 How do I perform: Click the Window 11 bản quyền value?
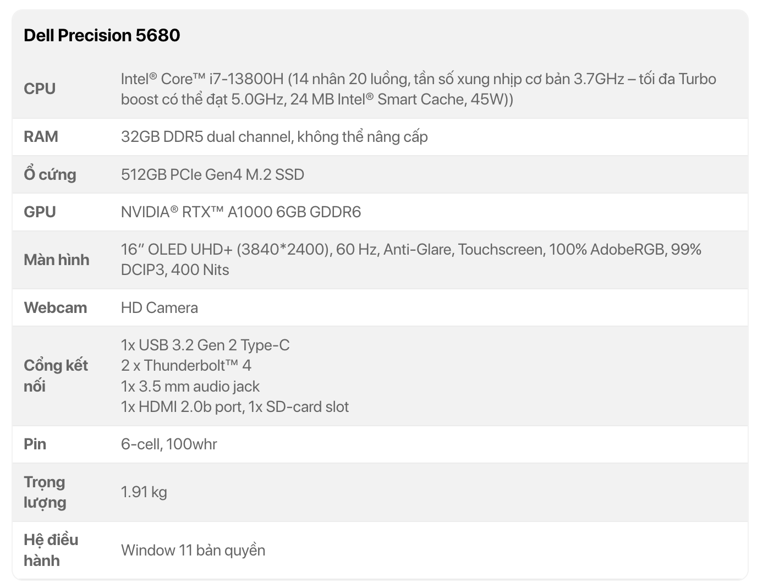pos(193,550)
